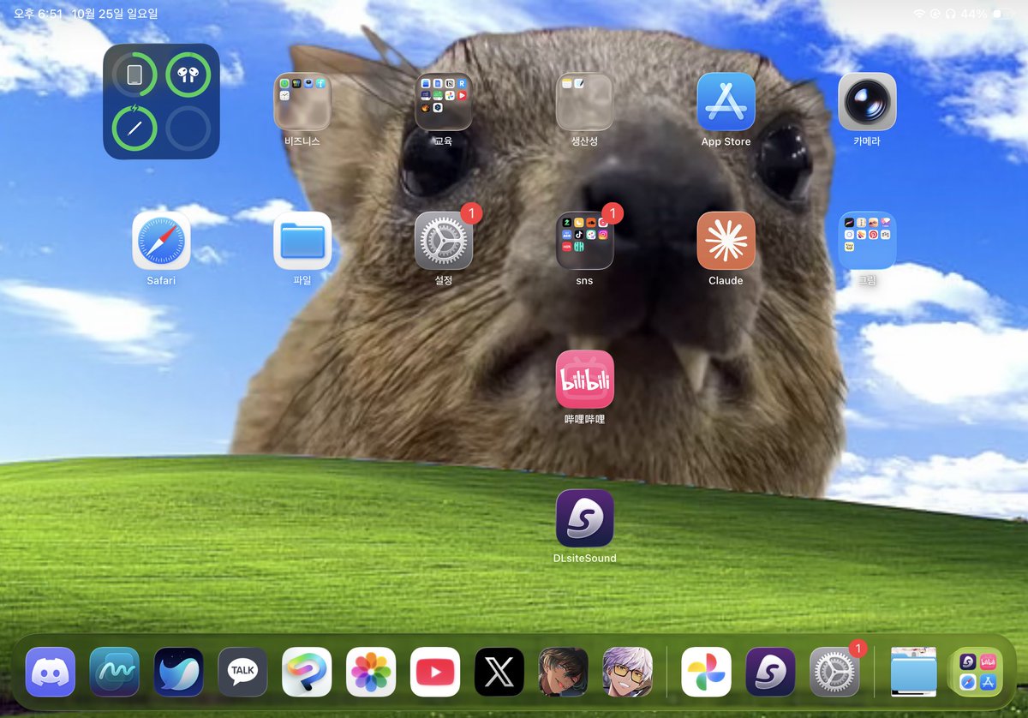Open Safari on the home screen
Viewport: 1028px width, 718px height.
[161, 241]
